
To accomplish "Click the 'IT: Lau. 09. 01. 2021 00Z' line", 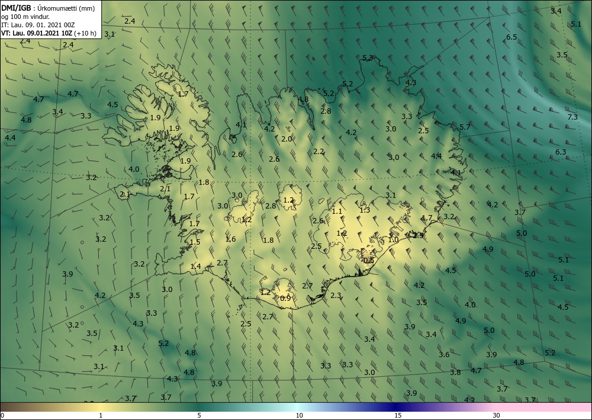I will click(x=38, y=25).
